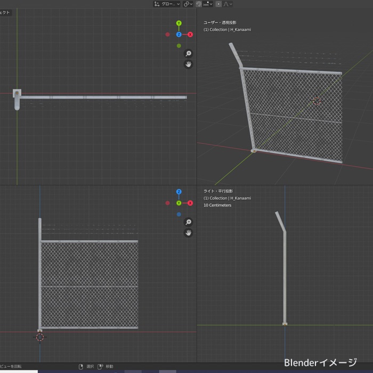
Task: Click dark red negative X ball in top-view gizmo
Action: coord(167,35)
